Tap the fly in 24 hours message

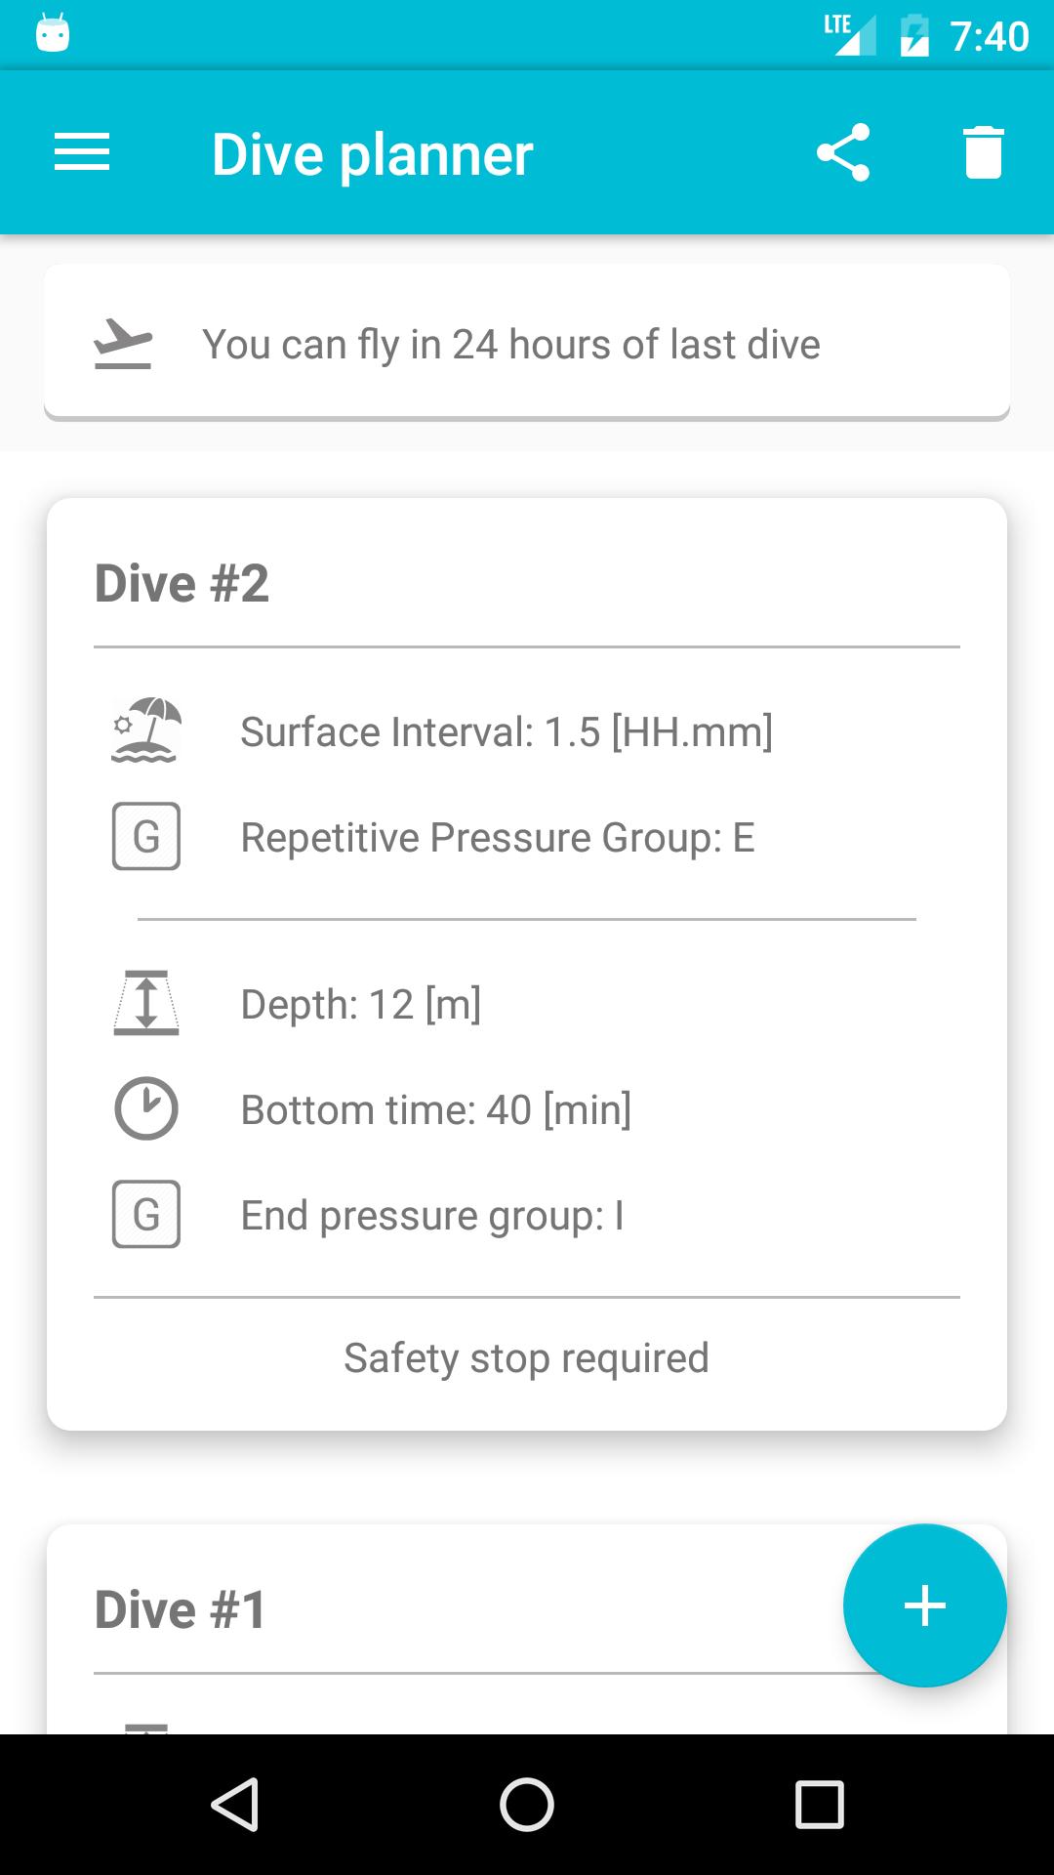[x=511, y=345]
